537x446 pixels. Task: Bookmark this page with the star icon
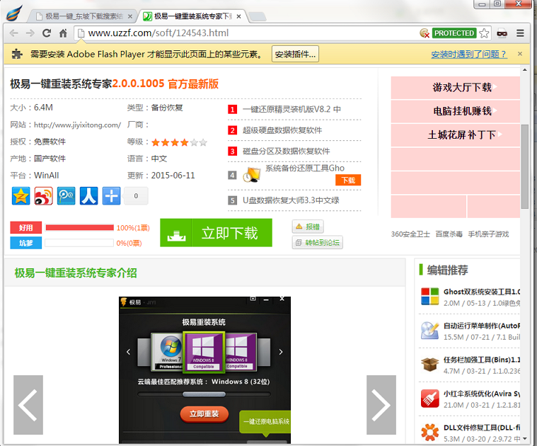[x=484, y=33]
